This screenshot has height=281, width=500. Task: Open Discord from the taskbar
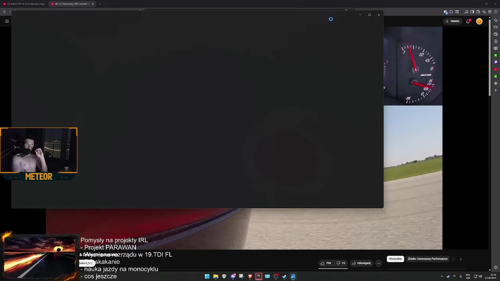coord(233,276)
